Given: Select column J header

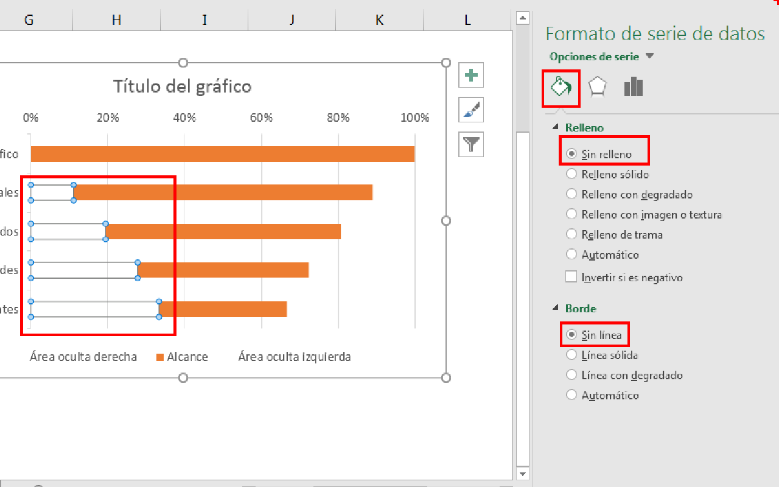Looking at the screenshot, I should tap(292, 20).
